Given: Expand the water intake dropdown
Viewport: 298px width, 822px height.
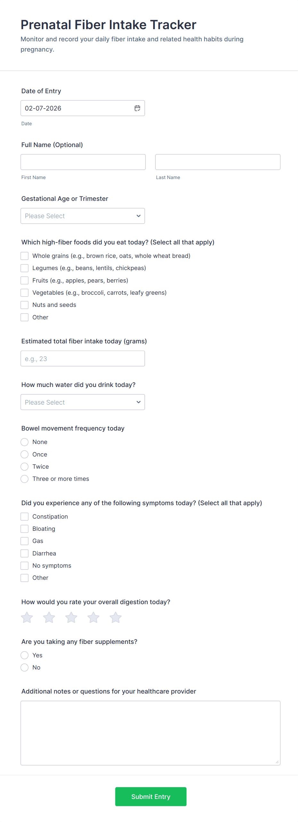Looking at the screenshot, I should pos(83,402).
